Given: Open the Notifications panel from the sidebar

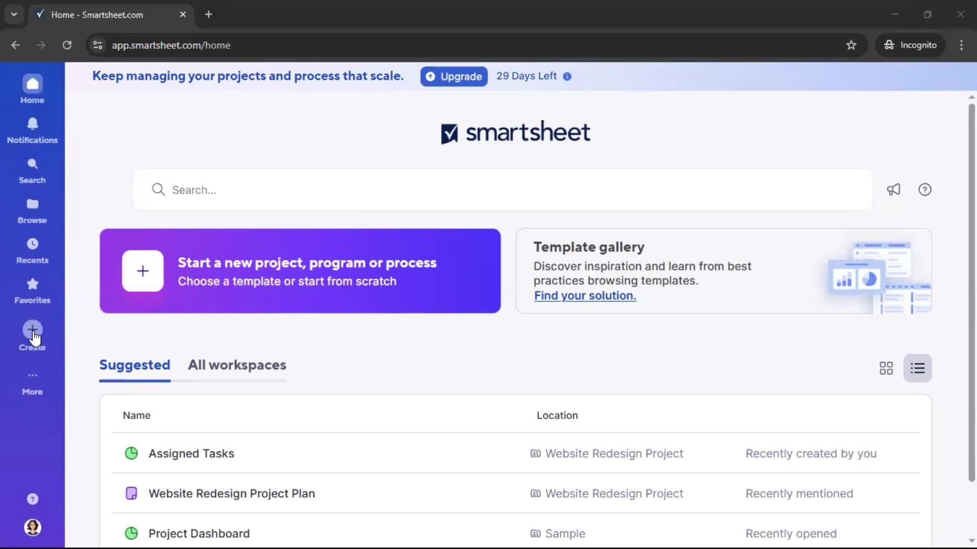Looking at the screenshot, I should 32,130.
